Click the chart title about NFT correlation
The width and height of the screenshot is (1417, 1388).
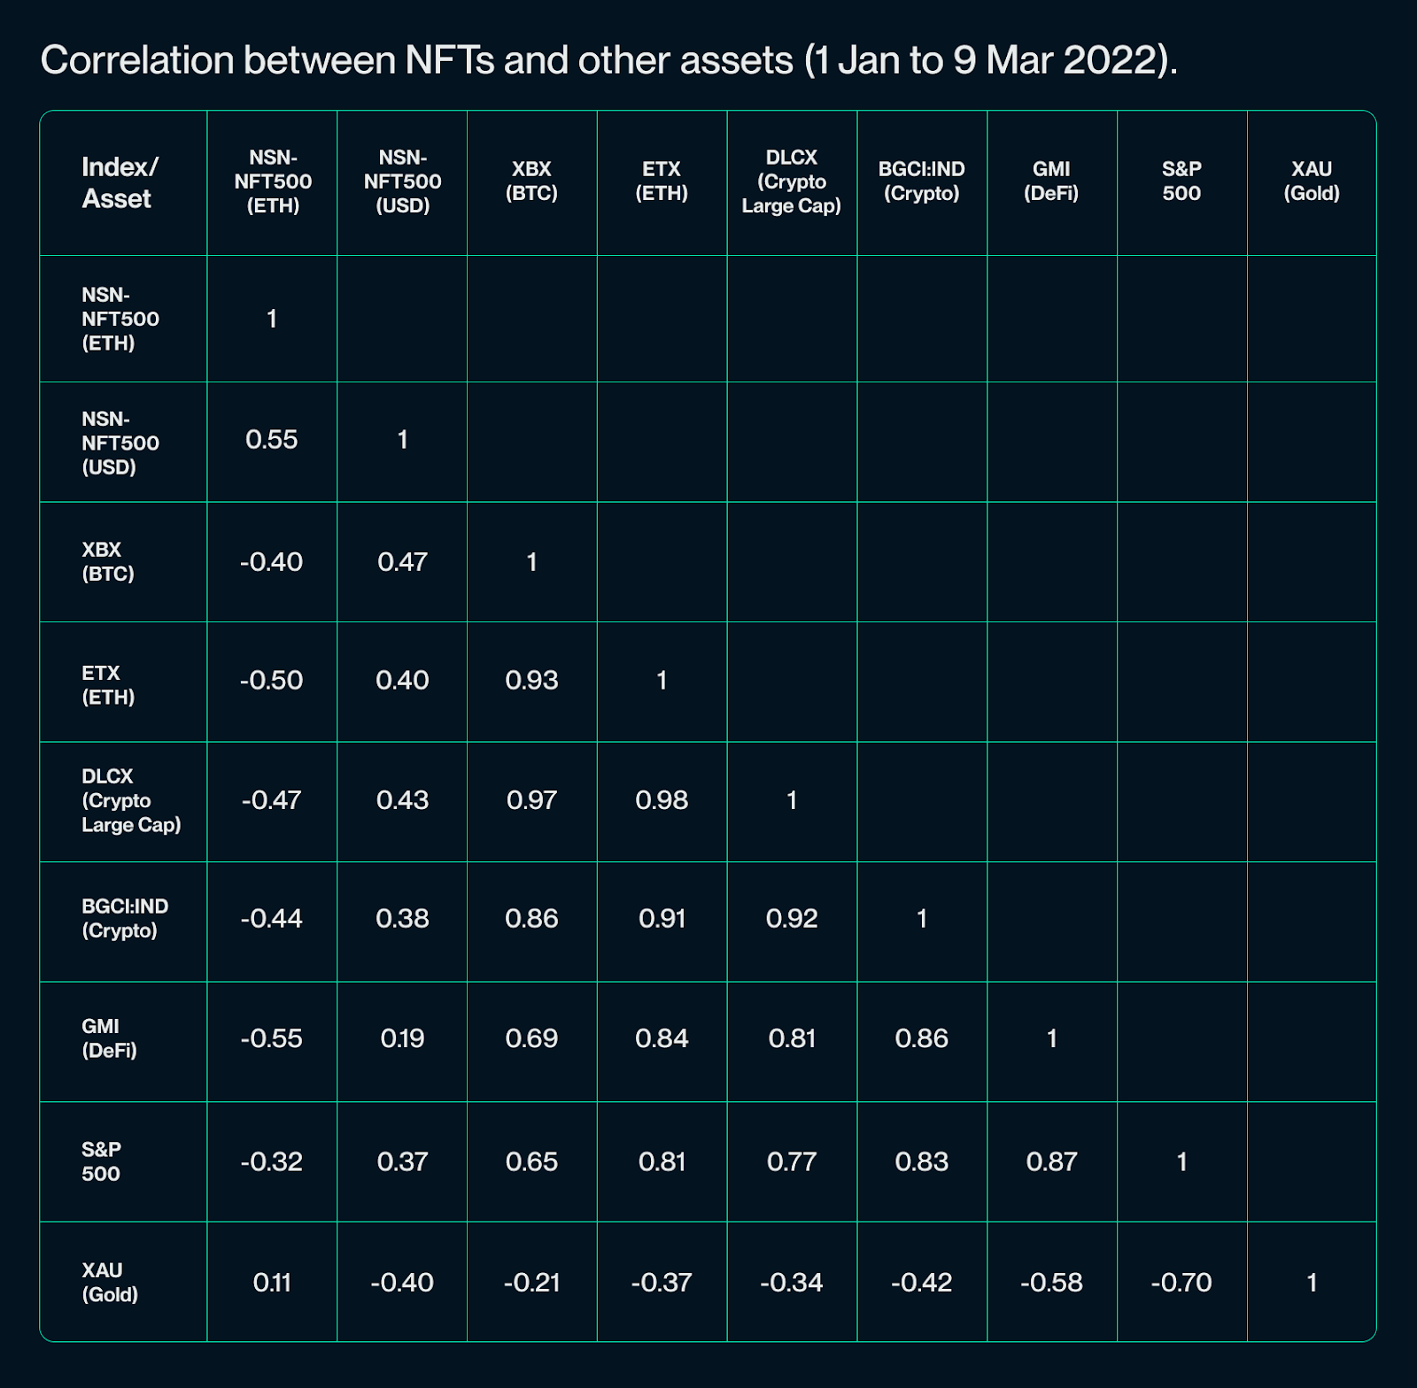click(609, 61)
